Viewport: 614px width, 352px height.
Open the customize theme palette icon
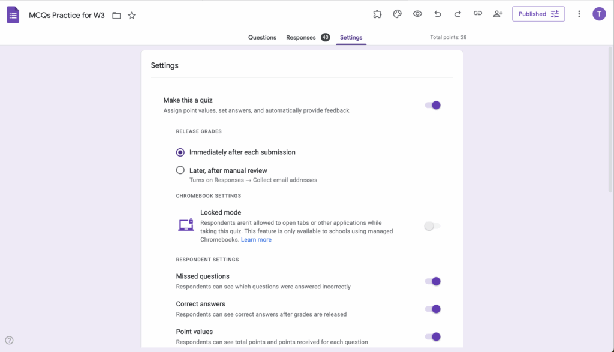click(397, 14)
